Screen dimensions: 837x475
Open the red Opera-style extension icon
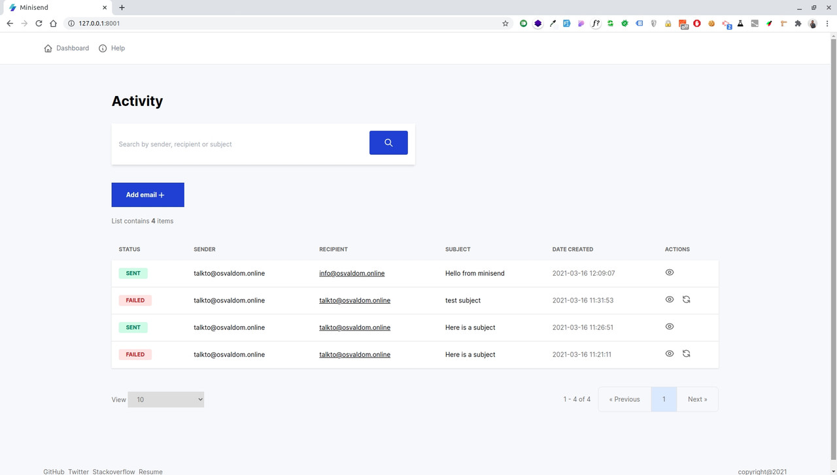(697, 24)
